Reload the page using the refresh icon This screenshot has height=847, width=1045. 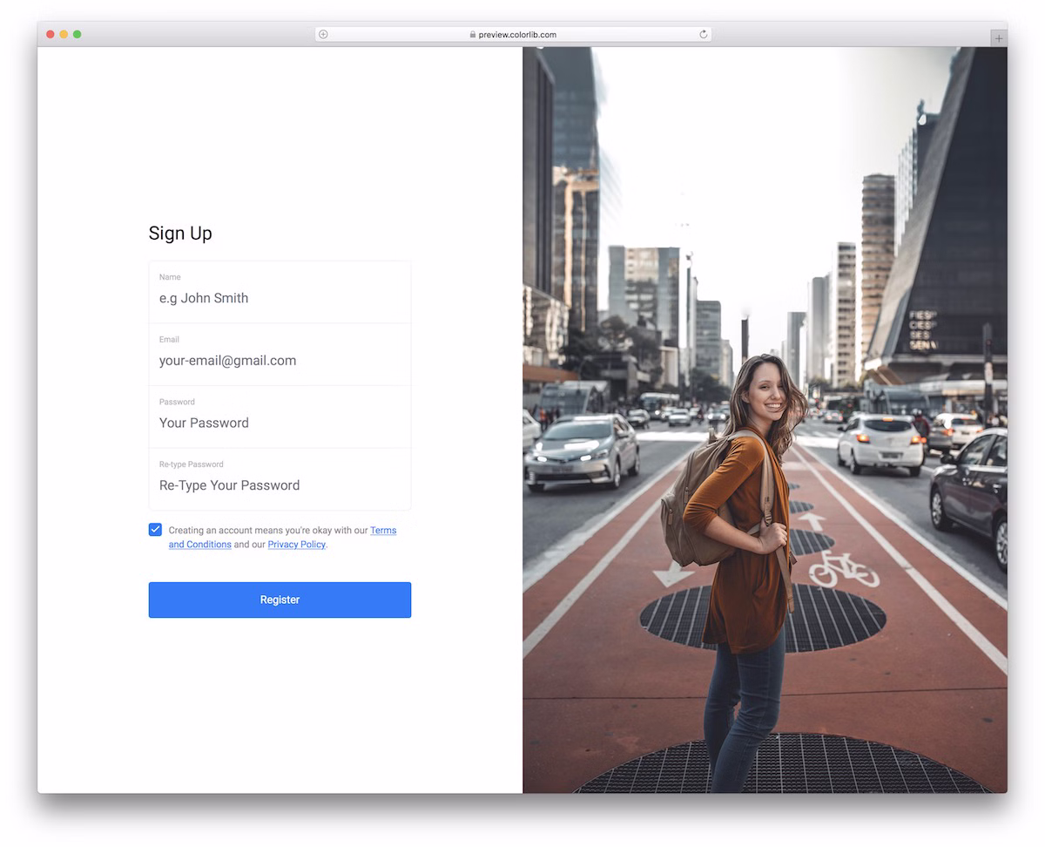pos(703,35)
